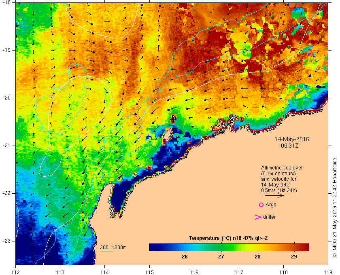Click the longitude axis label 112

(x=16, y=272)
